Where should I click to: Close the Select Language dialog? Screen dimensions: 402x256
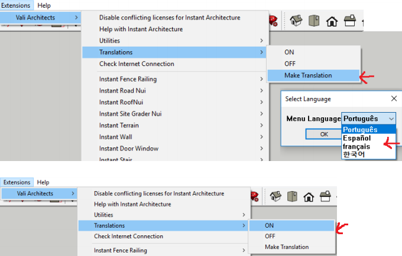[x=394, y=99]
